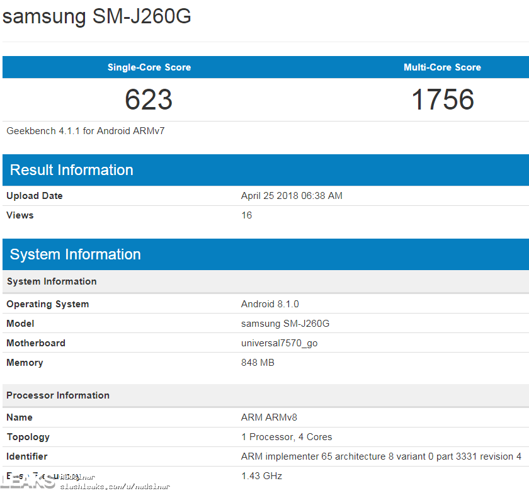
Task: Select the frequency value 1.43 GHz
Action: click(262, 476)
